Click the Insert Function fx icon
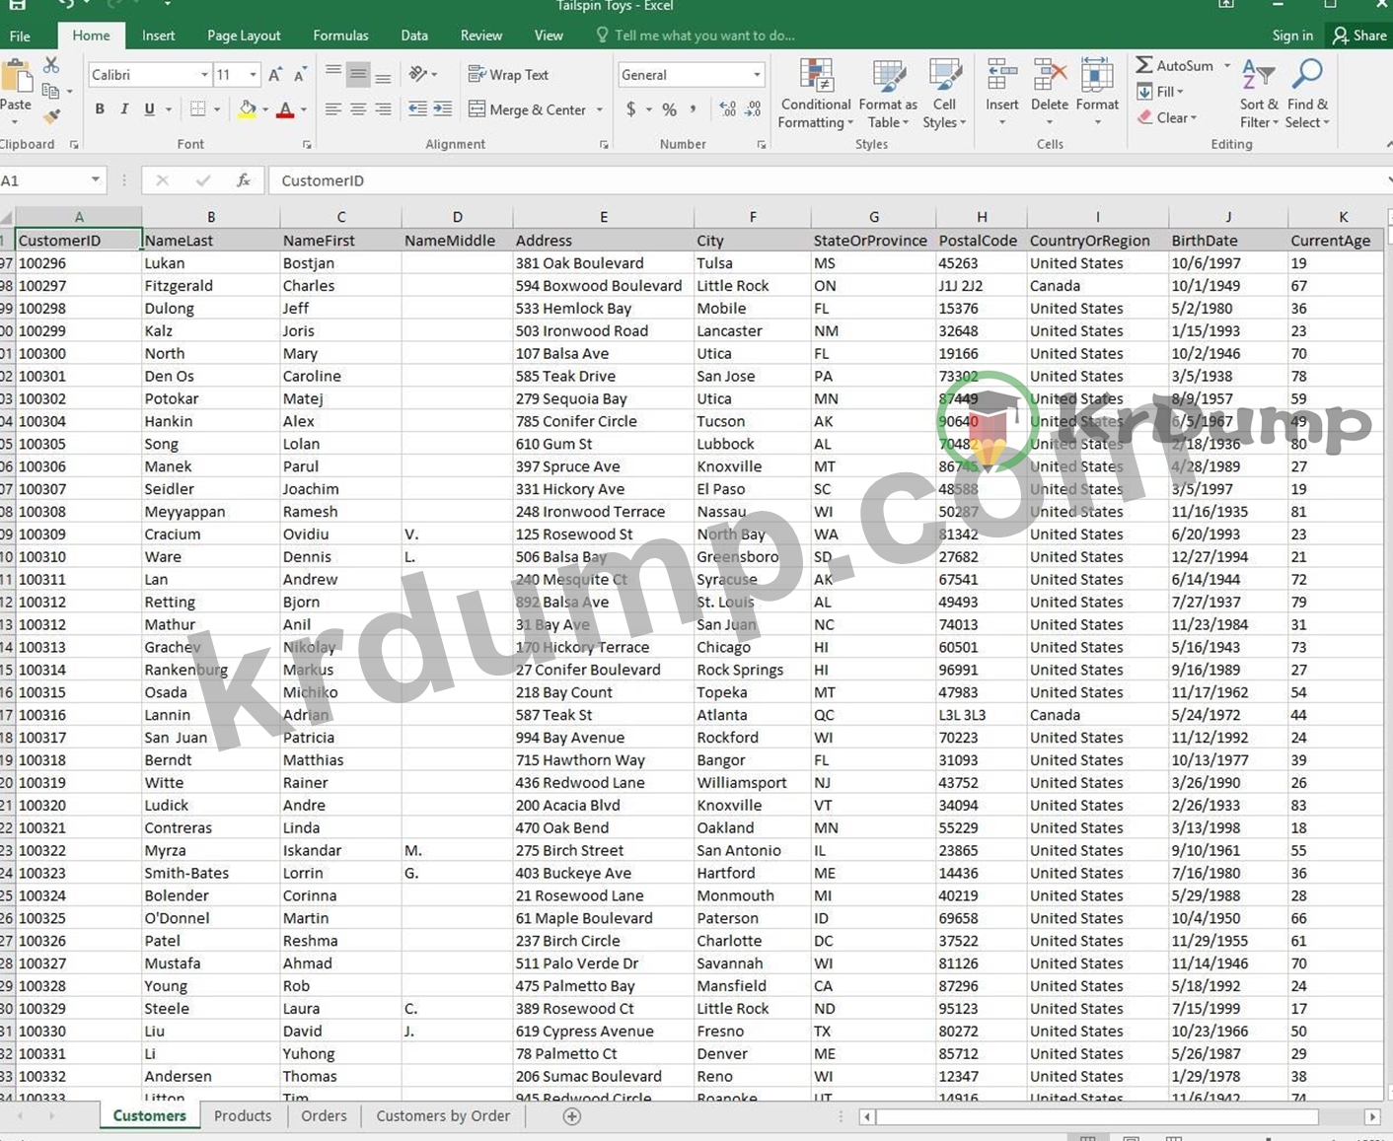This screenshot has width=1393, height=1141. pyautogui.click(x=243, y=180)
